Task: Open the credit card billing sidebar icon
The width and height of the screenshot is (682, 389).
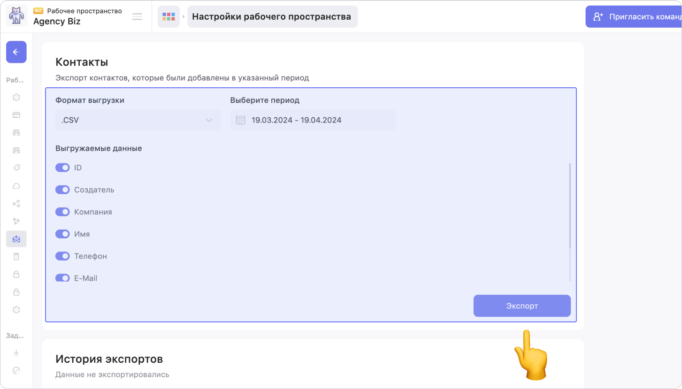Action: [x=16, y=115]
